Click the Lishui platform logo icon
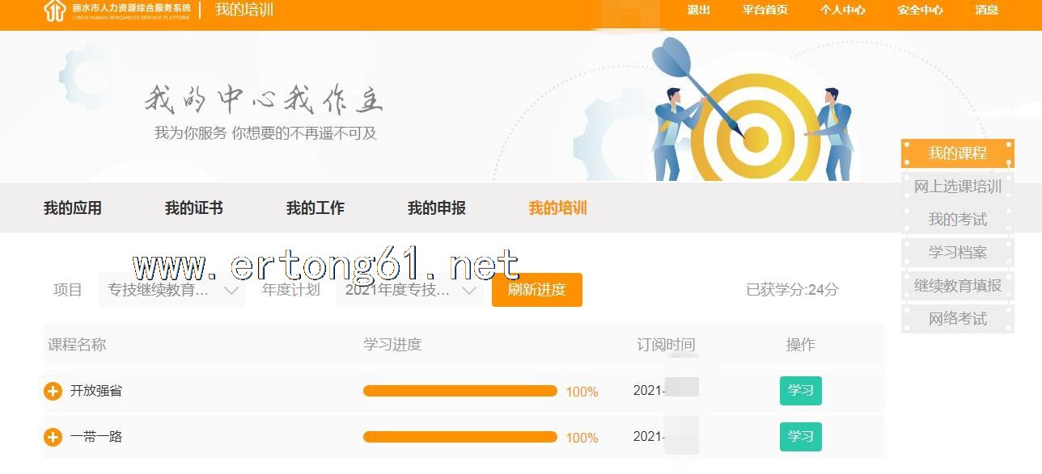 pyautogui.click(x=54, y=10)
